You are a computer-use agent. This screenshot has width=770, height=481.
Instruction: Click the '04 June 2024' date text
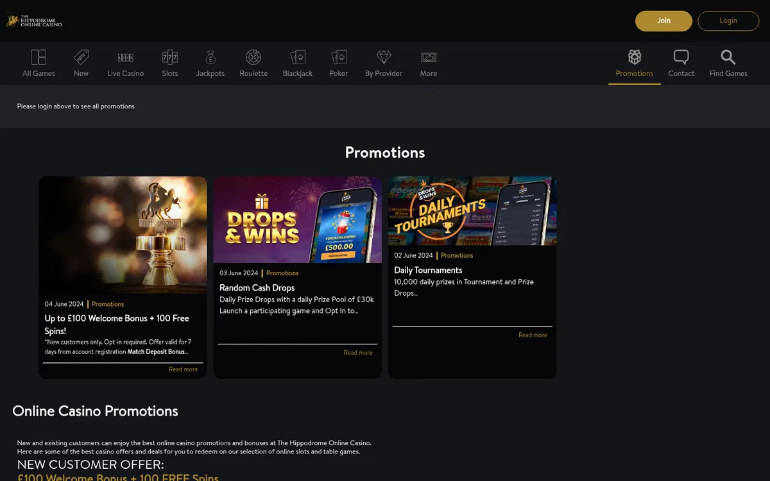click(64, 304)
